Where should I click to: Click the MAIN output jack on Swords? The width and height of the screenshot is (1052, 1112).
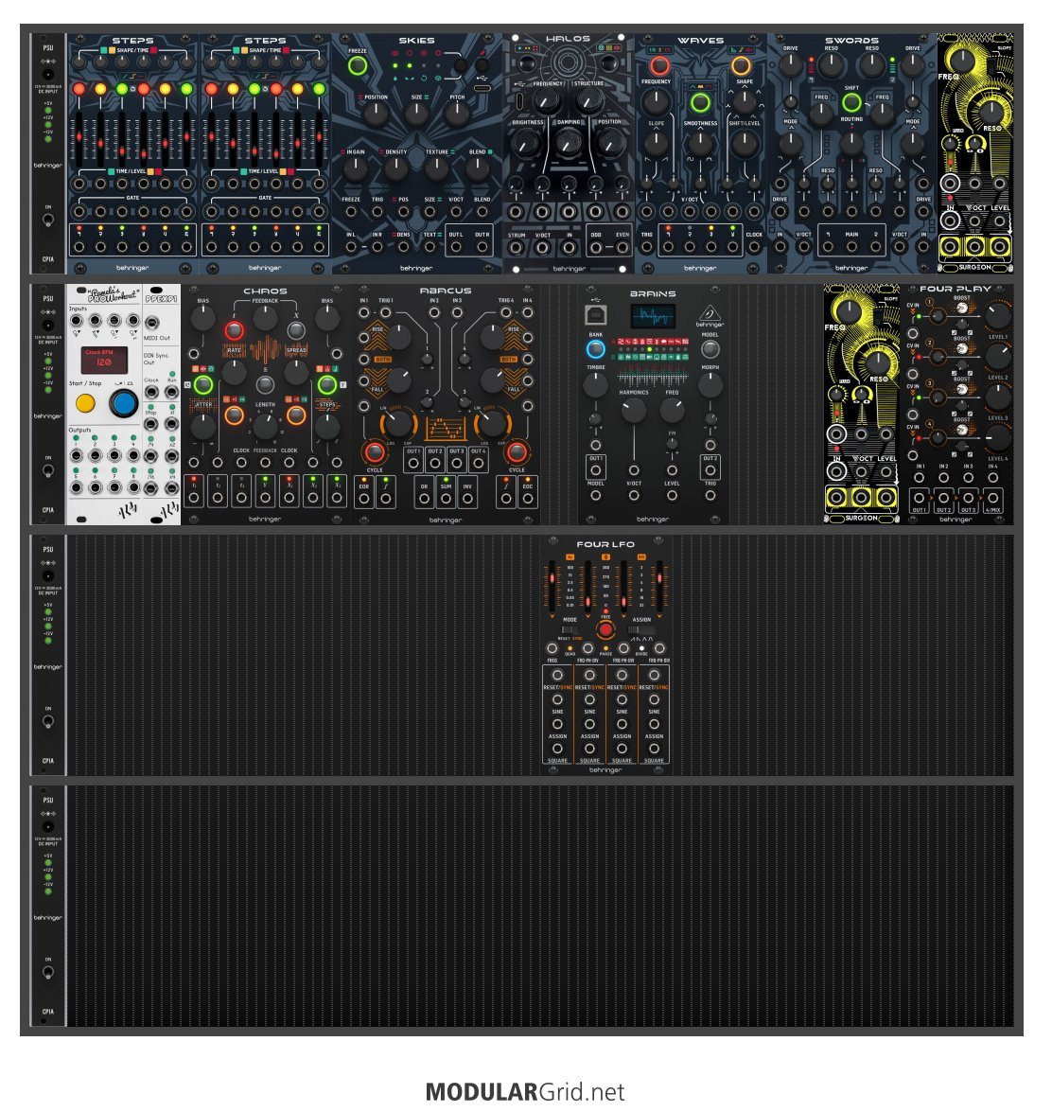[x=851, y=247]
